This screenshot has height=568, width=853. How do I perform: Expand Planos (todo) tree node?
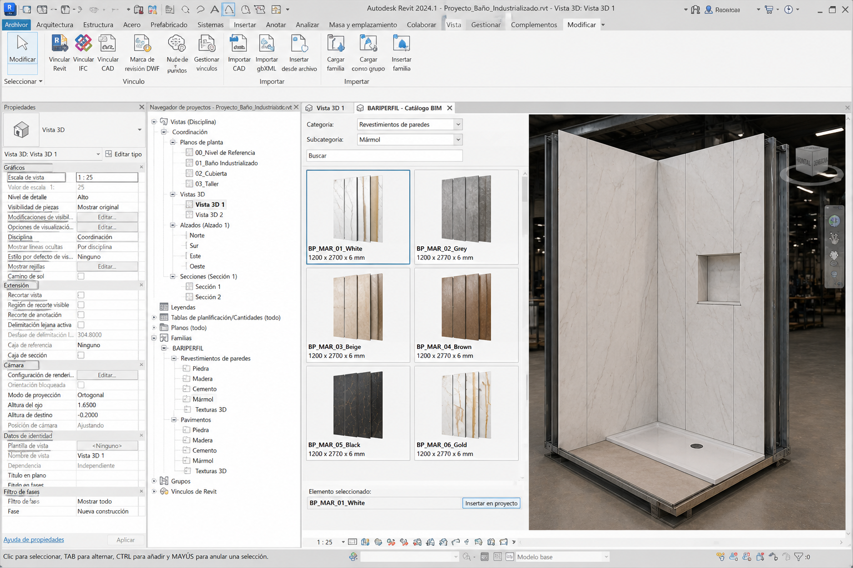coord(154,327)
